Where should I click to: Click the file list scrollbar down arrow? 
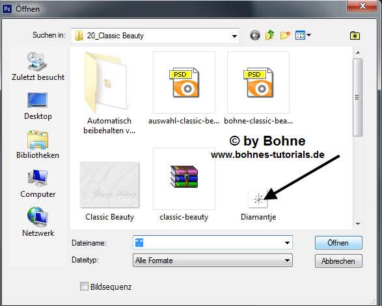(x=358, y=223)
